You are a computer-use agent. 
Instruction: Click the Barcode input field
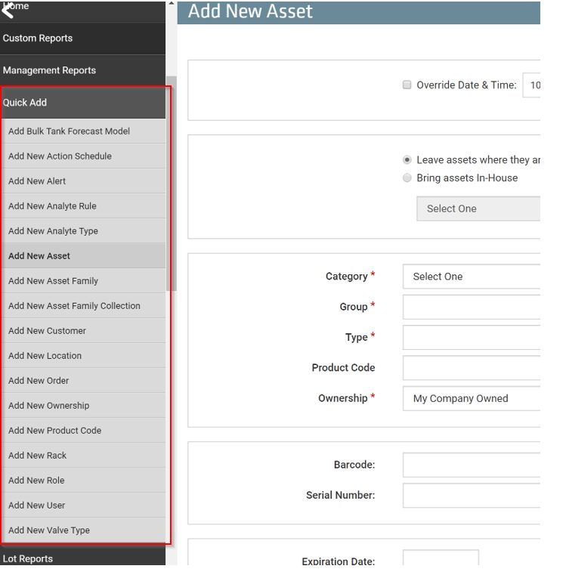[x=471, y=465]
